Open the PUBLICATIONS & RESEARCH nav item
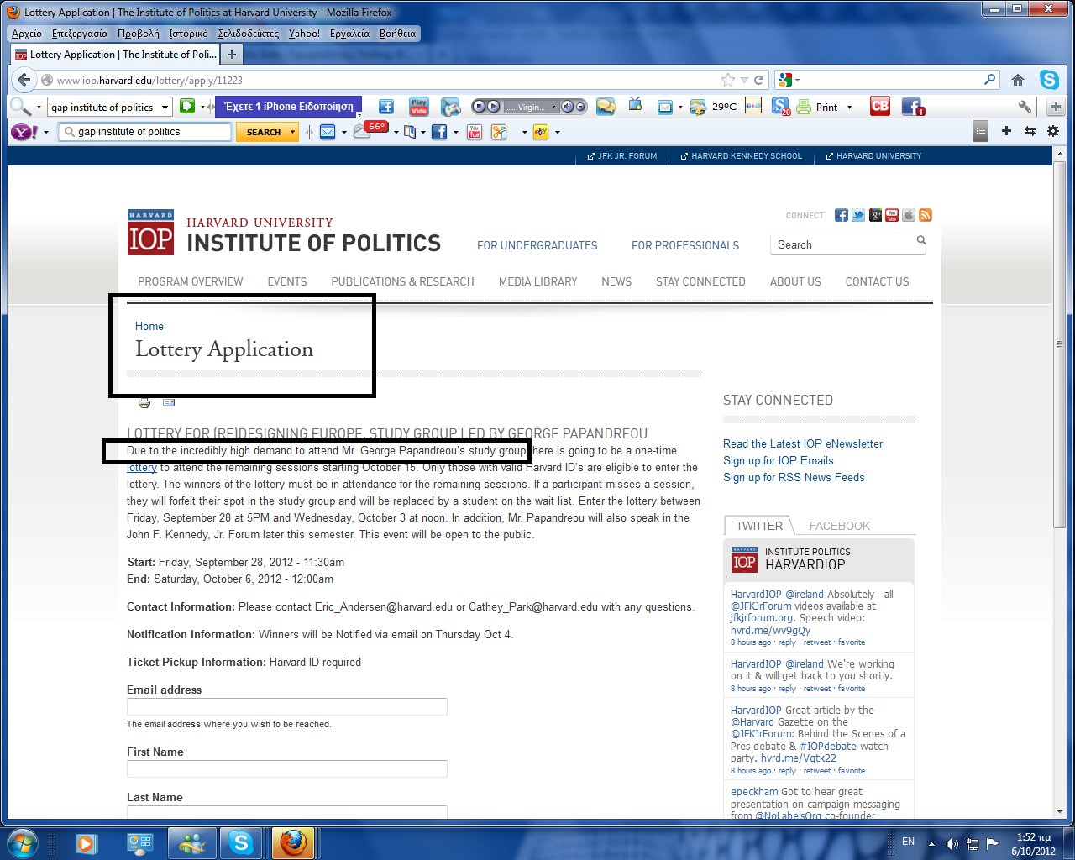 [x=402, y=281]
